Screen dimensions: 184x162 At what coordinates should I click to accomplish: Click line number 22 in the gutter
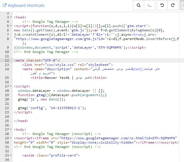coord(7,108)
